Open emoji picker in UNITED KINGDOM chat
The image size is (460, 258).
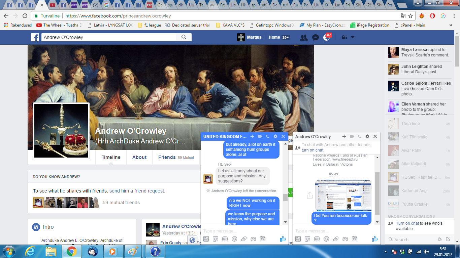(234, 239)
